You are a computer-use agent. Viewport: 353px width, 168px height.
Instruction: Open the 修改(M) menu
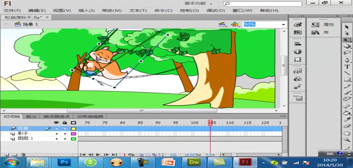pyautogui.click(x=112, y=10)
